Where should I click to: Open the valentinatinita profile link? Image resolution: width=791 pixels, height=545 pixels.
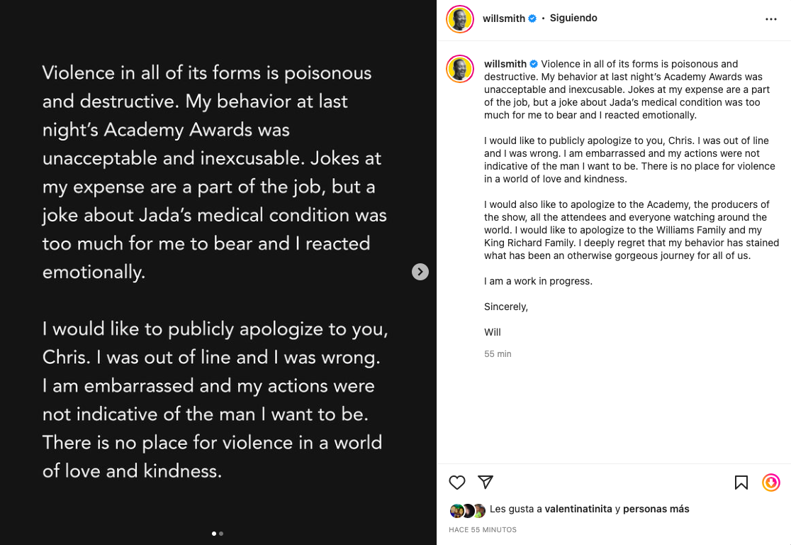click(578, 509)
